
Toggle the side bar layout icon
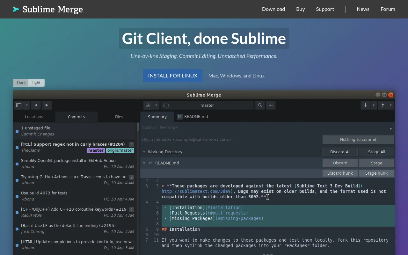tap(19, 105)
